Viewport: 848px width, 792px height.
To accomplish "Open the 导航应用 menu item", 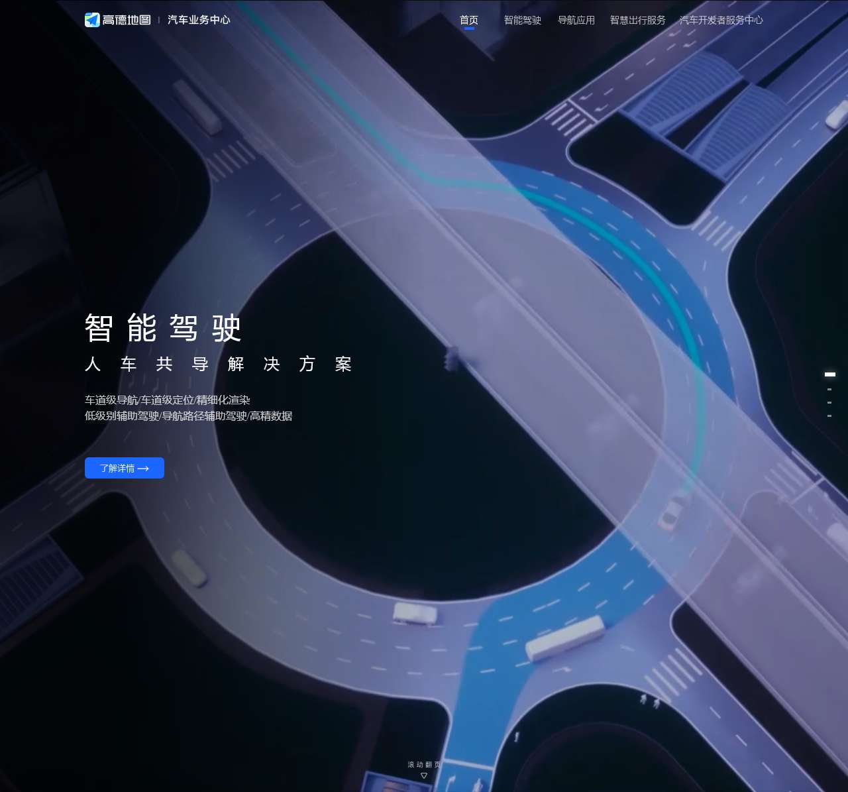I will pyautogui.click(x=576, y=20).
